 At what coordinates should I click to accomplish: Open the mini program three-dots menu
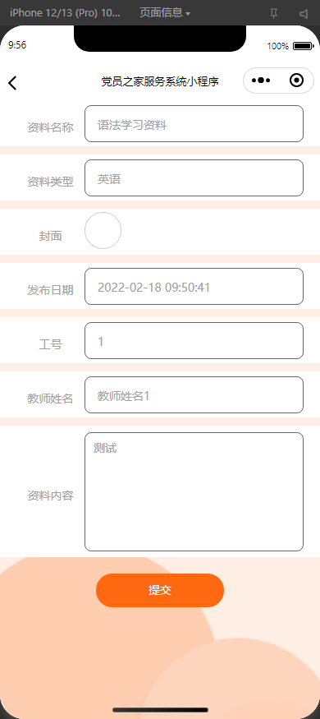click(x=261, y=81)
